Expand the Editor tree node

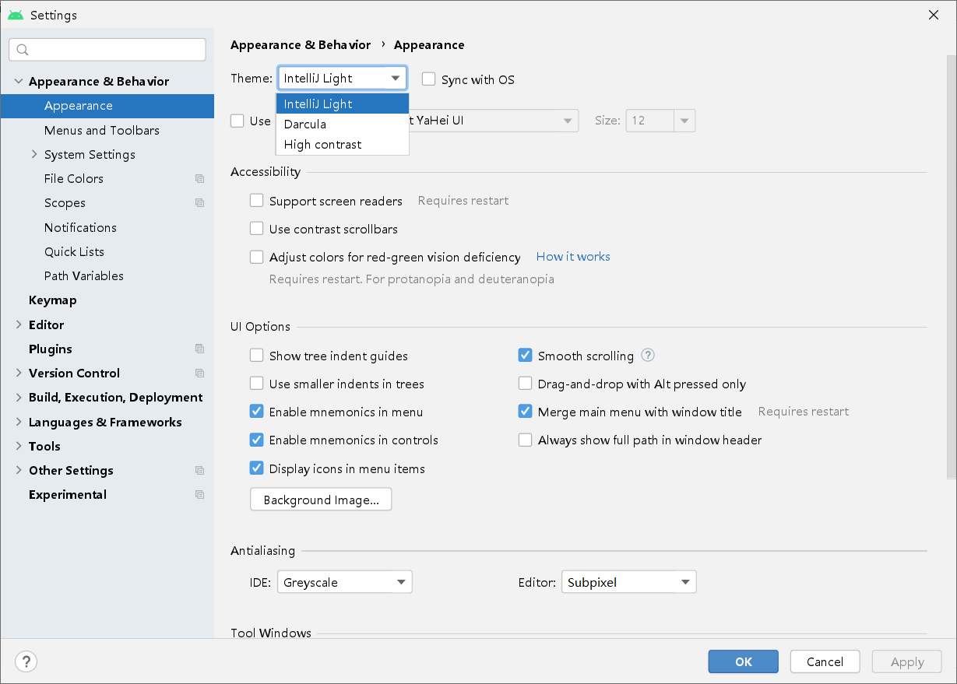click(x=19, y=324)
